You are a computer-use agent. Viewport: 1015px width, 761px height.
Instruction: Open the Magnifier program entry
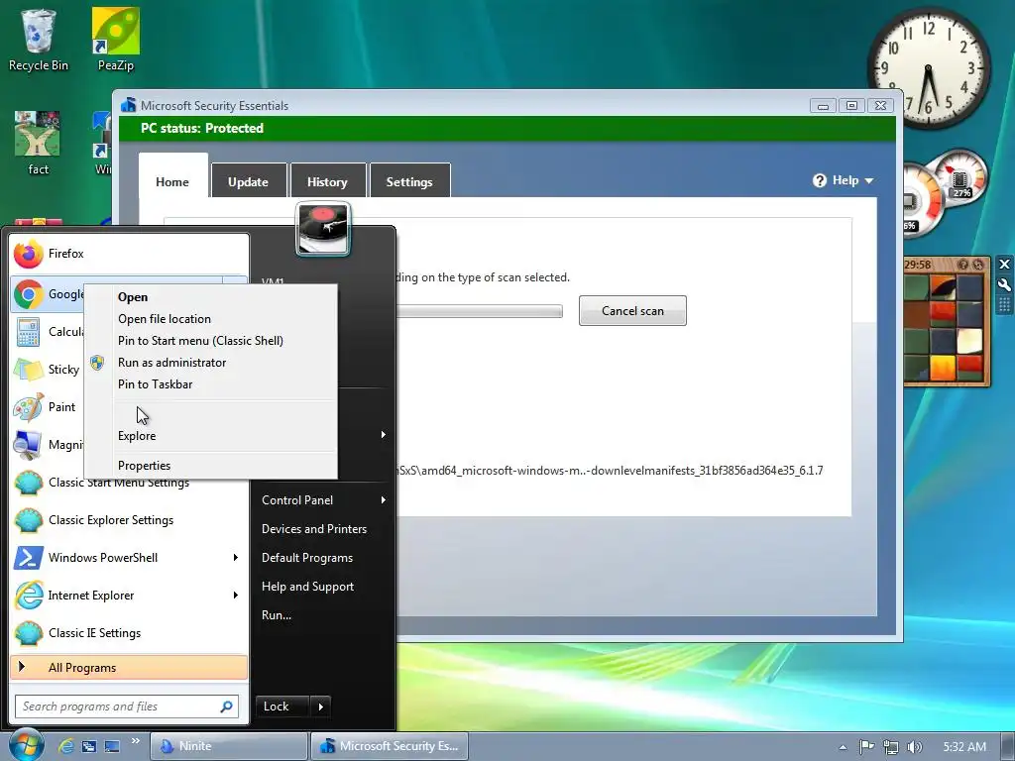tap(47, 445)
